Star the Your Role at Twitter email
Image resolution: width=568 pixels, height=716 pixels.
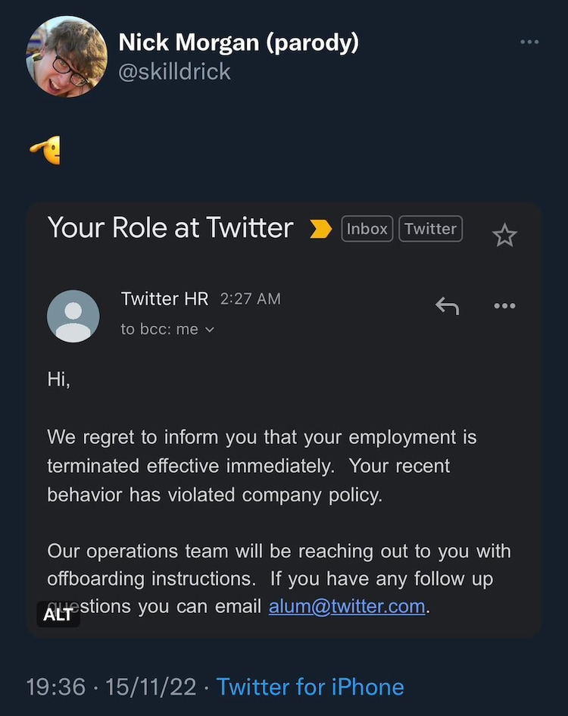point(504,236)
